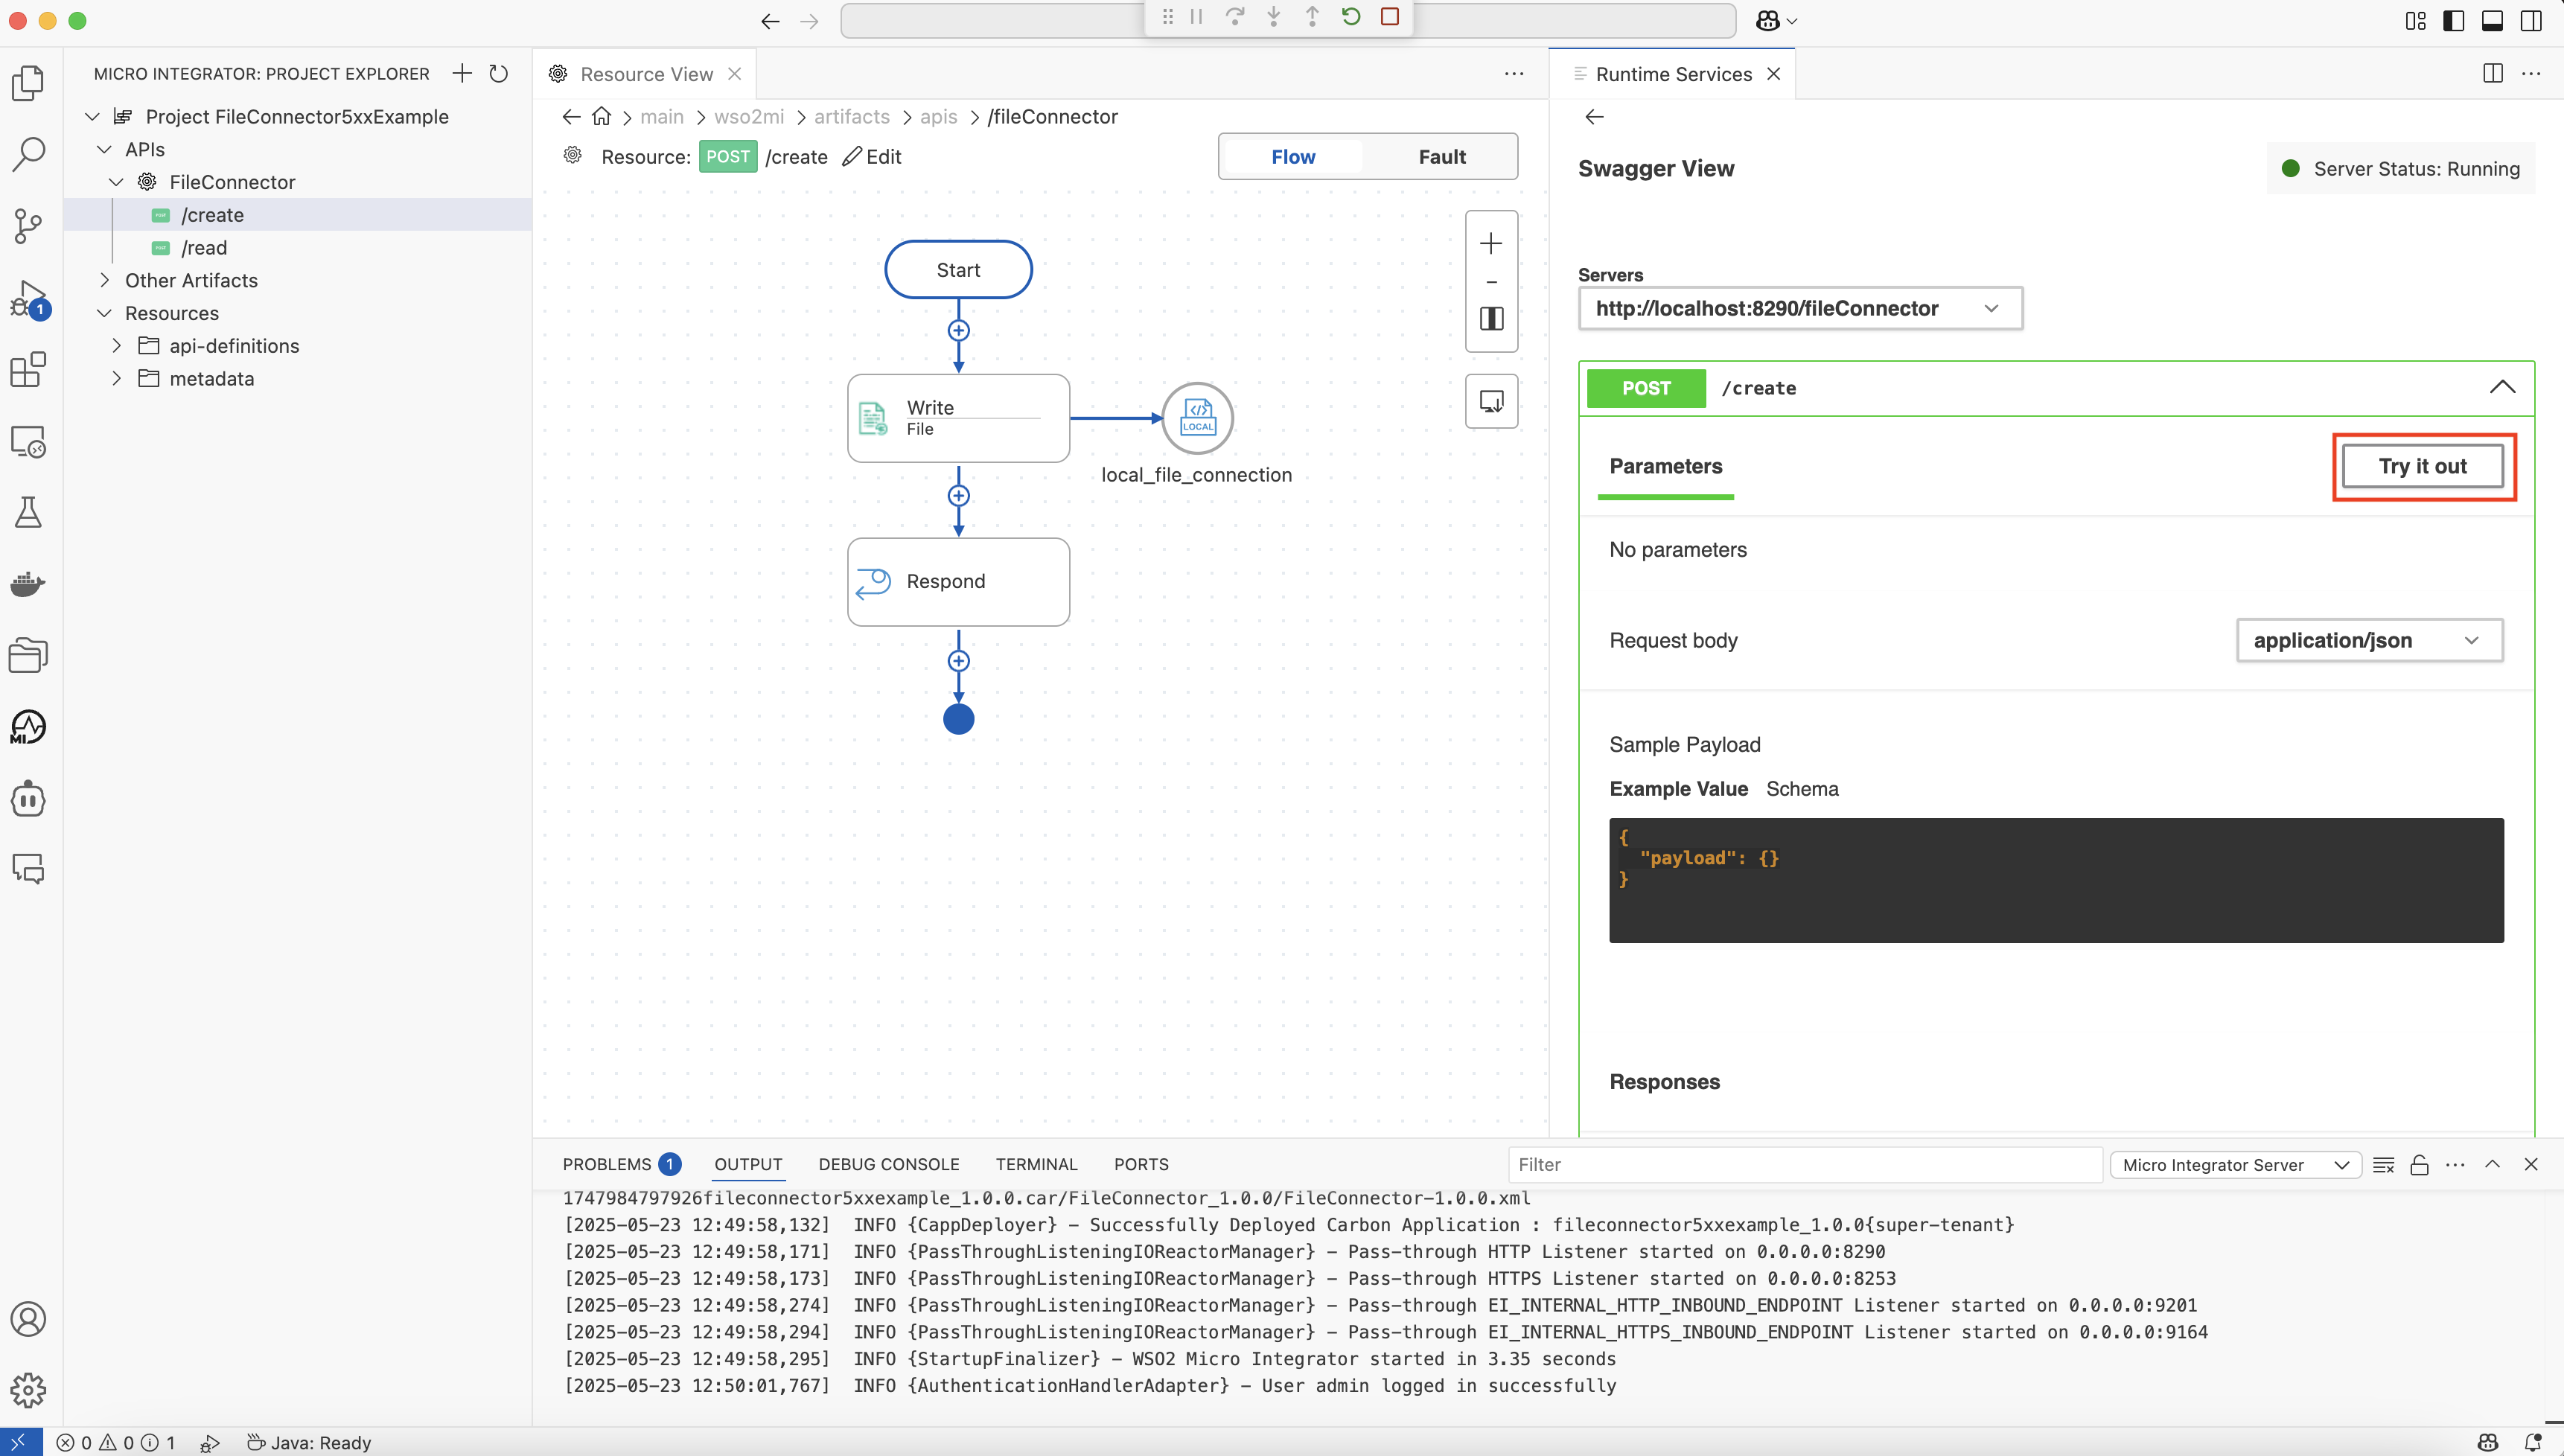
Task: Collapse the APIs tree node
Action: coord(104,149)
